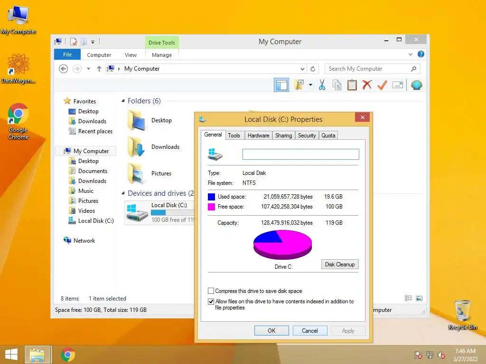
Task: Uncheck Allow files to be indexed checkbox
Action: pyautogui.click(x=211, y=301)
